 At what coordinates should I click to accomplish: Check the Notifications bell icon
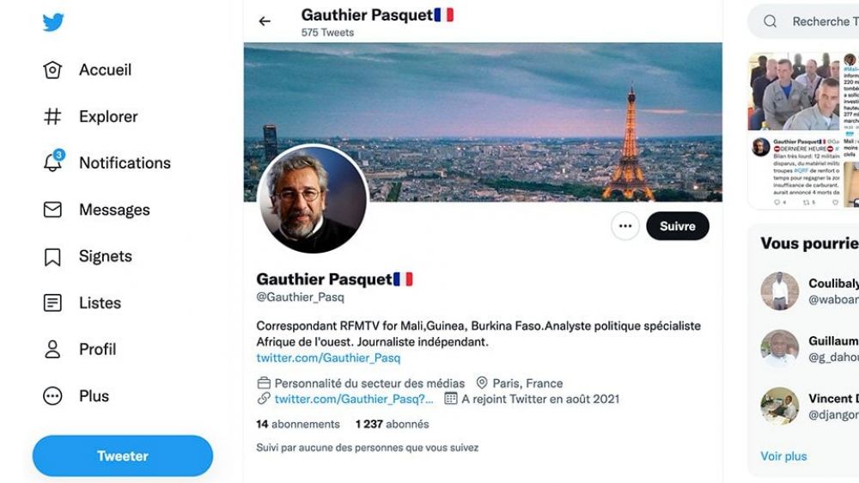tap(53, 162)
